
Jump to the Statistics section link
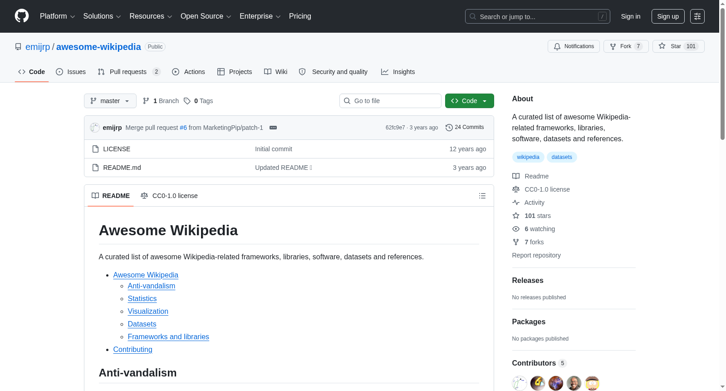coord(142,299)
